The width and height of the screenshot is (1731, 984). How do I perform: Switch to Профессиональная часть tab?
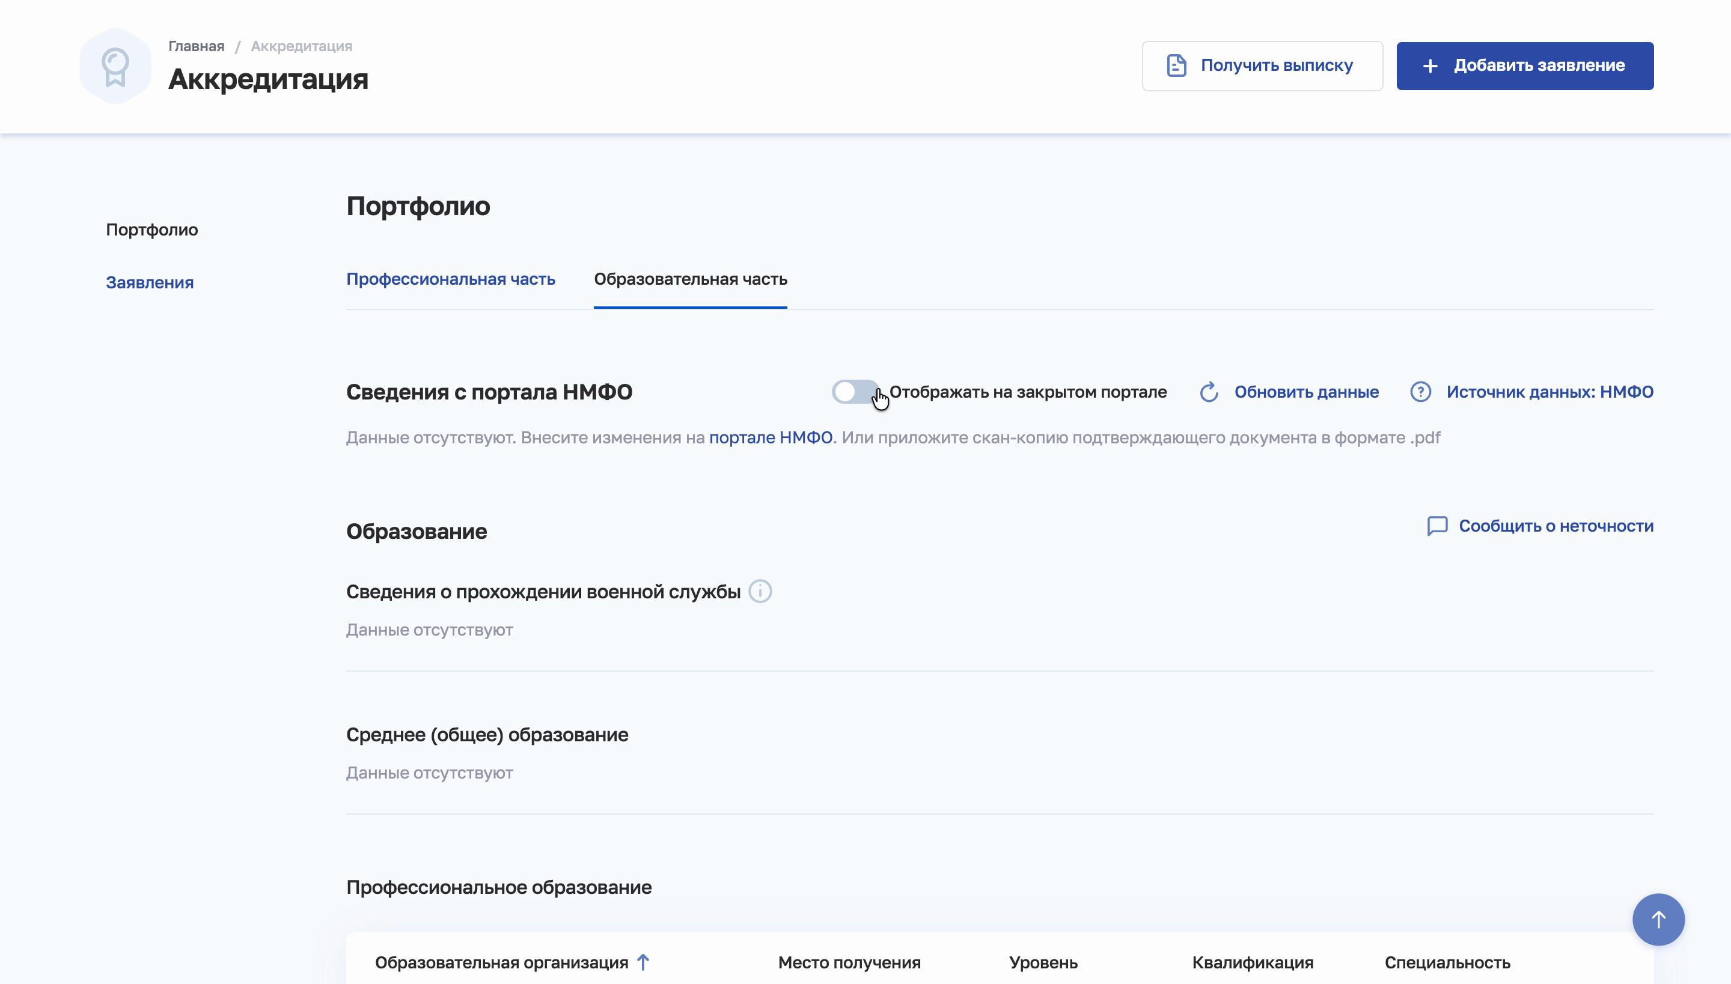point(450,279)
